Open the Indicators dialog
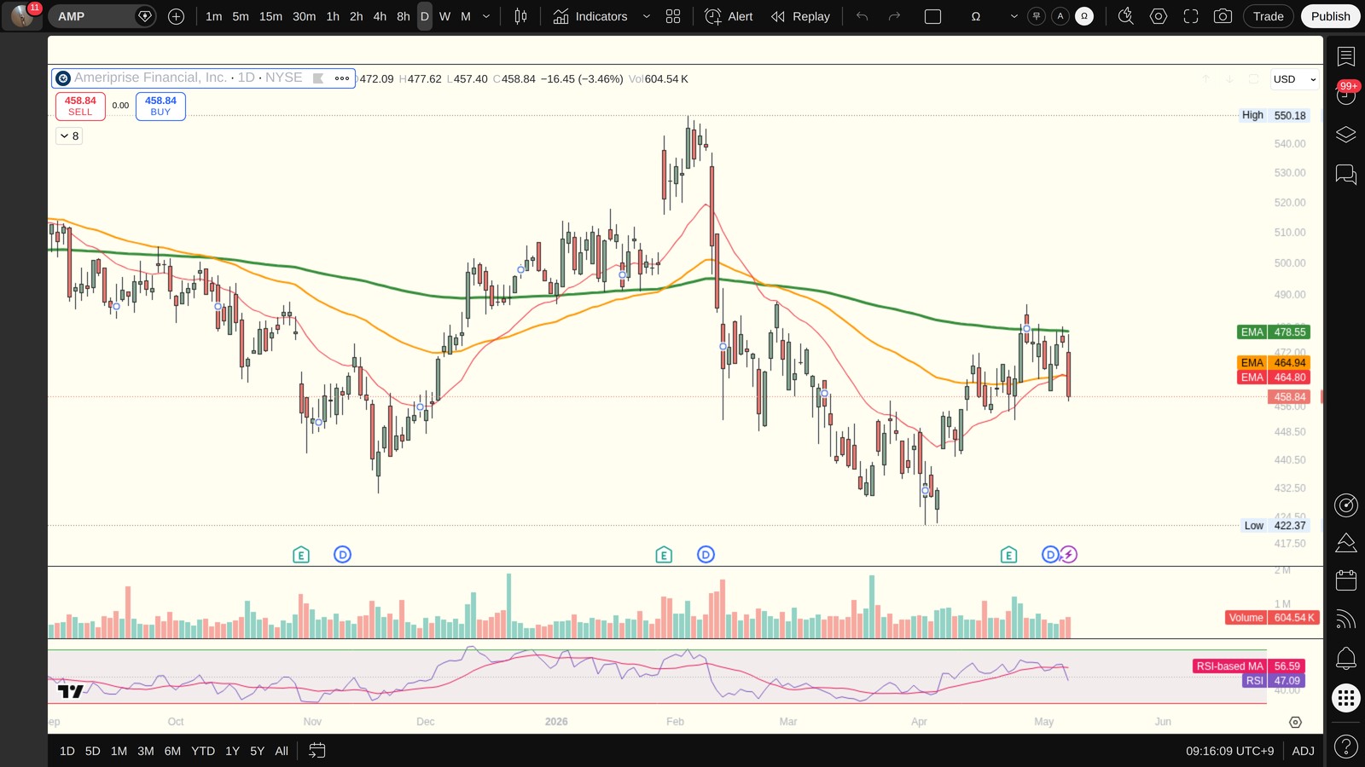 pyautogui.click(x=590, y=16)
